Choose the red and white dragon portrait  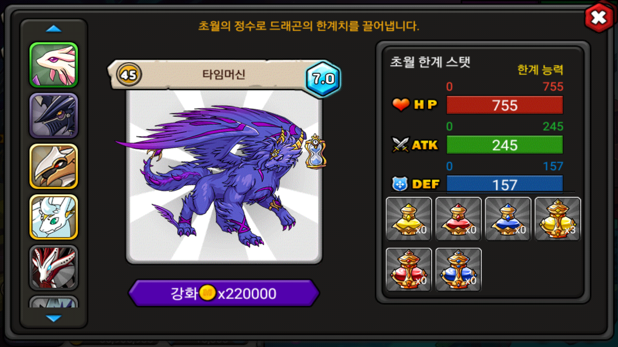coord(54,267)
